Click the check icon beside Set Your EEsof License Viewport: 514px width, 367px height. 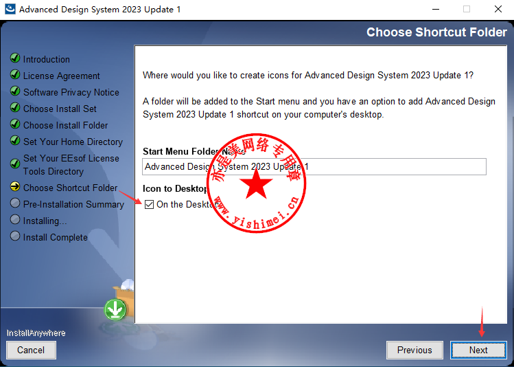tap(15, 164)
